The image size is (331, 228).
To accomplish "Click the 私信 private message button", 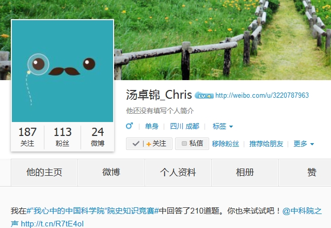I will [x=192, y=144].
